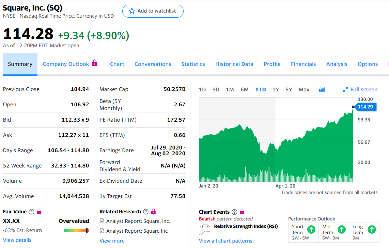Viewport: 389px width, 248px height.
Task: Go to the Historical Data tab
Action: (x=234, y=64)
